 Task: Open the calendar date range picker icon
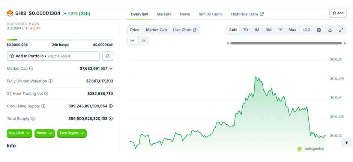coord(319,30)
